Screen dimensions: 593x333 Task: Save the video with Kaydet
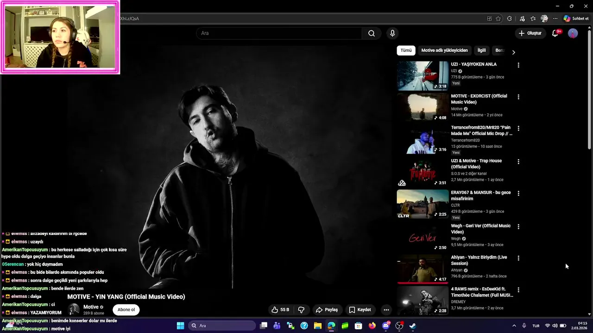pos(360,310)
